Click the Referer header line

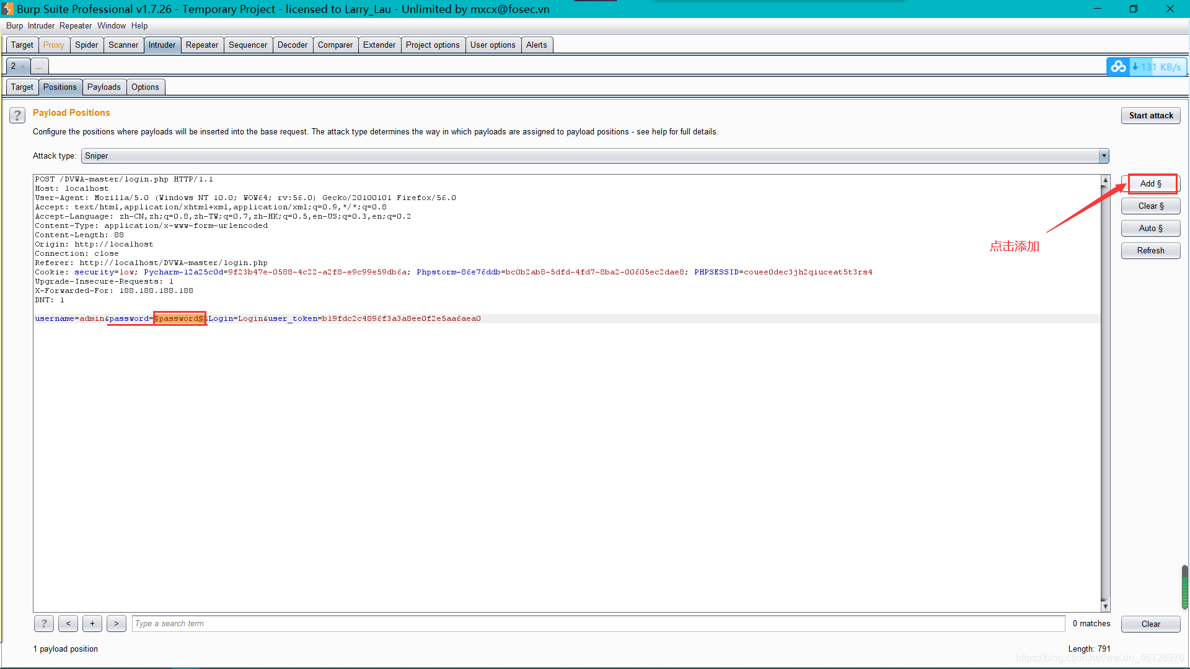click(x=151, y=263)
